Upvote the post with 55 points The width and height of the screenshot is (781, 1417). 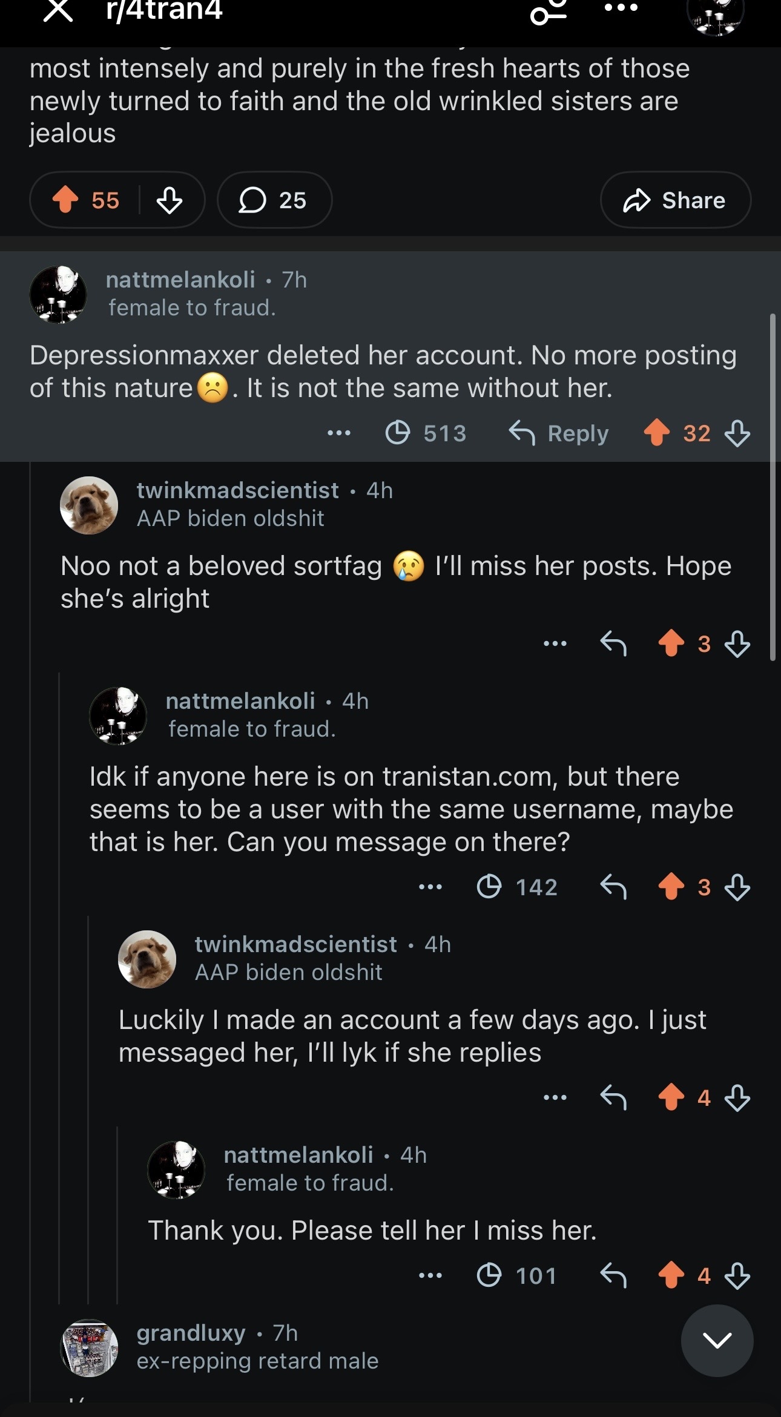(x=65, y=200)
